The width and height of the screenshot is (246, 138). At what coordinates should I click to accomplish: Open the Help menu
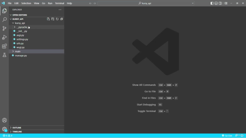pos(69,3)
